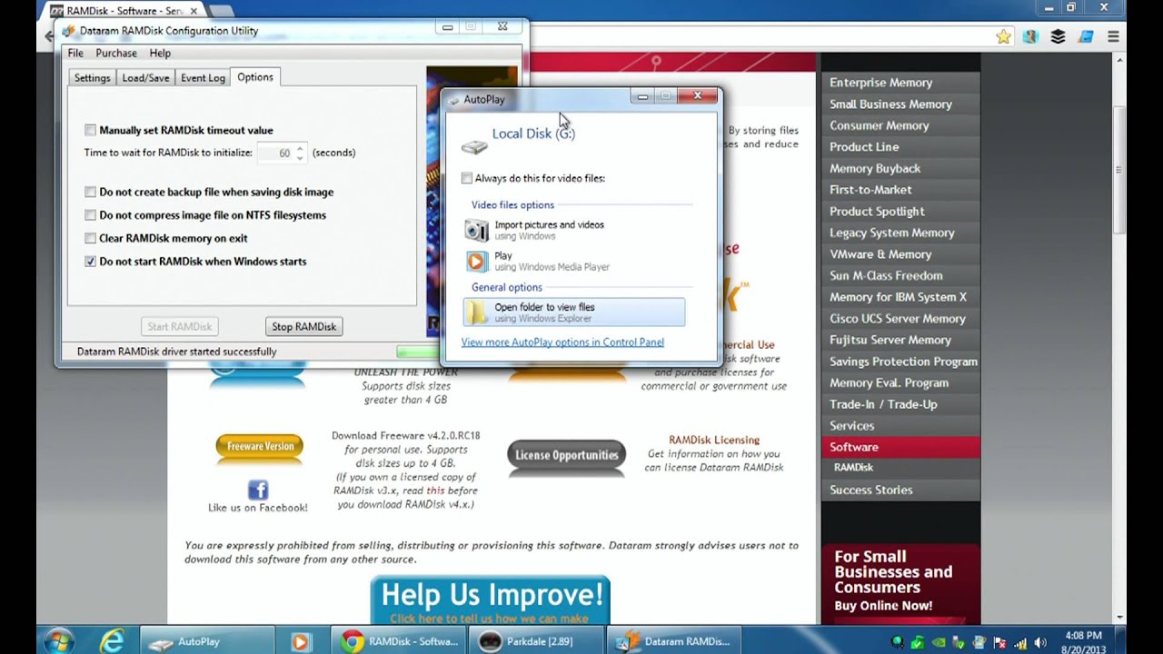Image resolution: width=1163 pixels, height=654 pixels.
Task: Close the RAMDisk - Software Chrome tab
Action: click(x=194, y=11)
